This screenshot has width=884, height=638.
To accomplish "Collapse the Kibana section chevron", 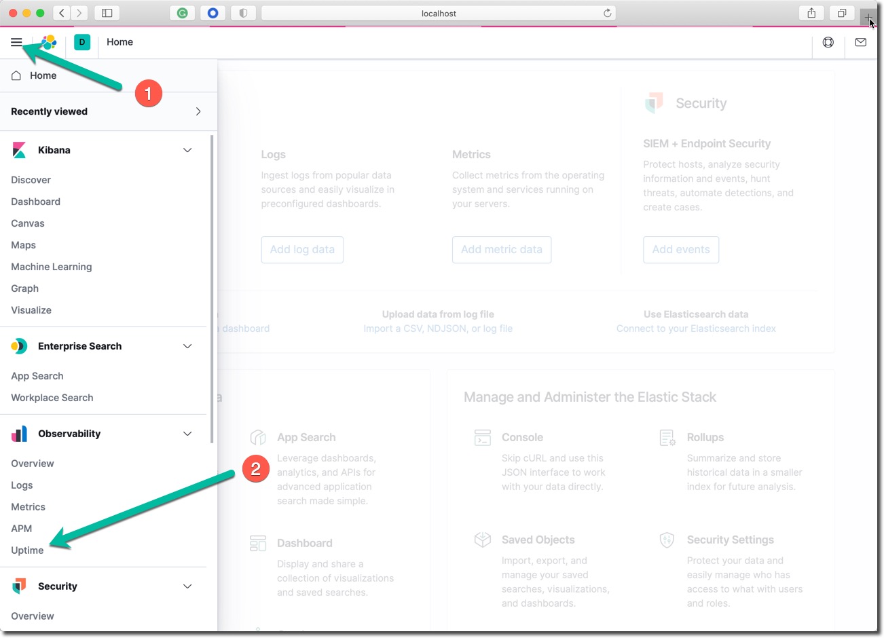I will pos(187,150).
